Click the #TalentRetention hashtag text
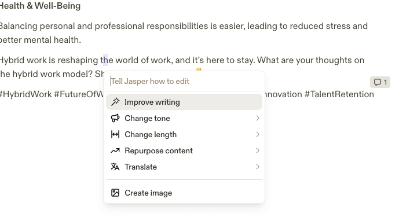This screenshot has width=399, height=217. click(339, 94)
